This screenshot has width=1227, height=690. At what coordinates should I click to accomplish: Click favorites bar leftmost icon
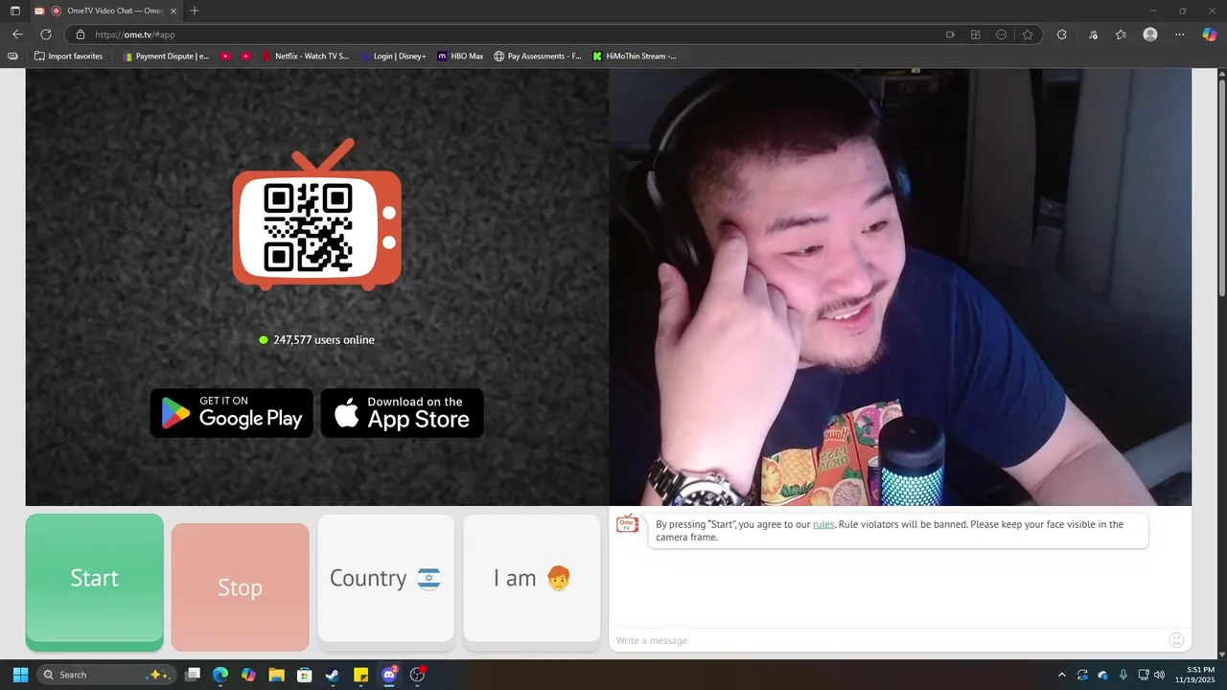12,56
